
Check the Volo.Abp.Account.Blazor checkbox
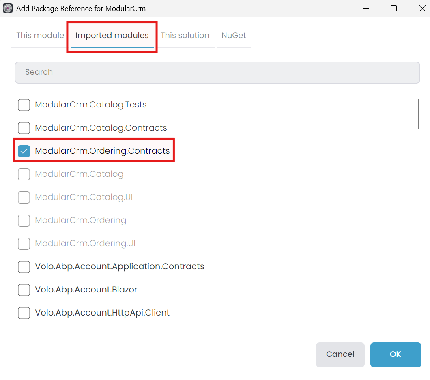[24, 290]
